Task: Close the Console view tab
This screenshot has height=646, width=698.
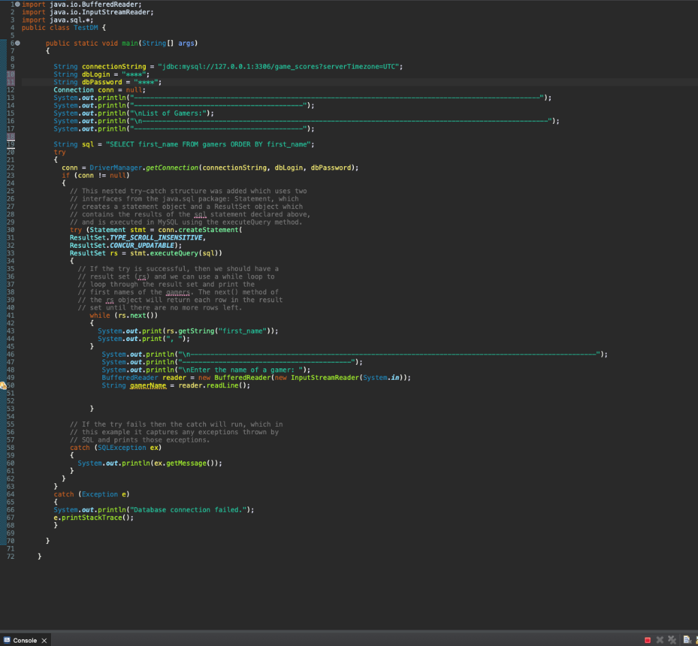Action: [44, 641]
